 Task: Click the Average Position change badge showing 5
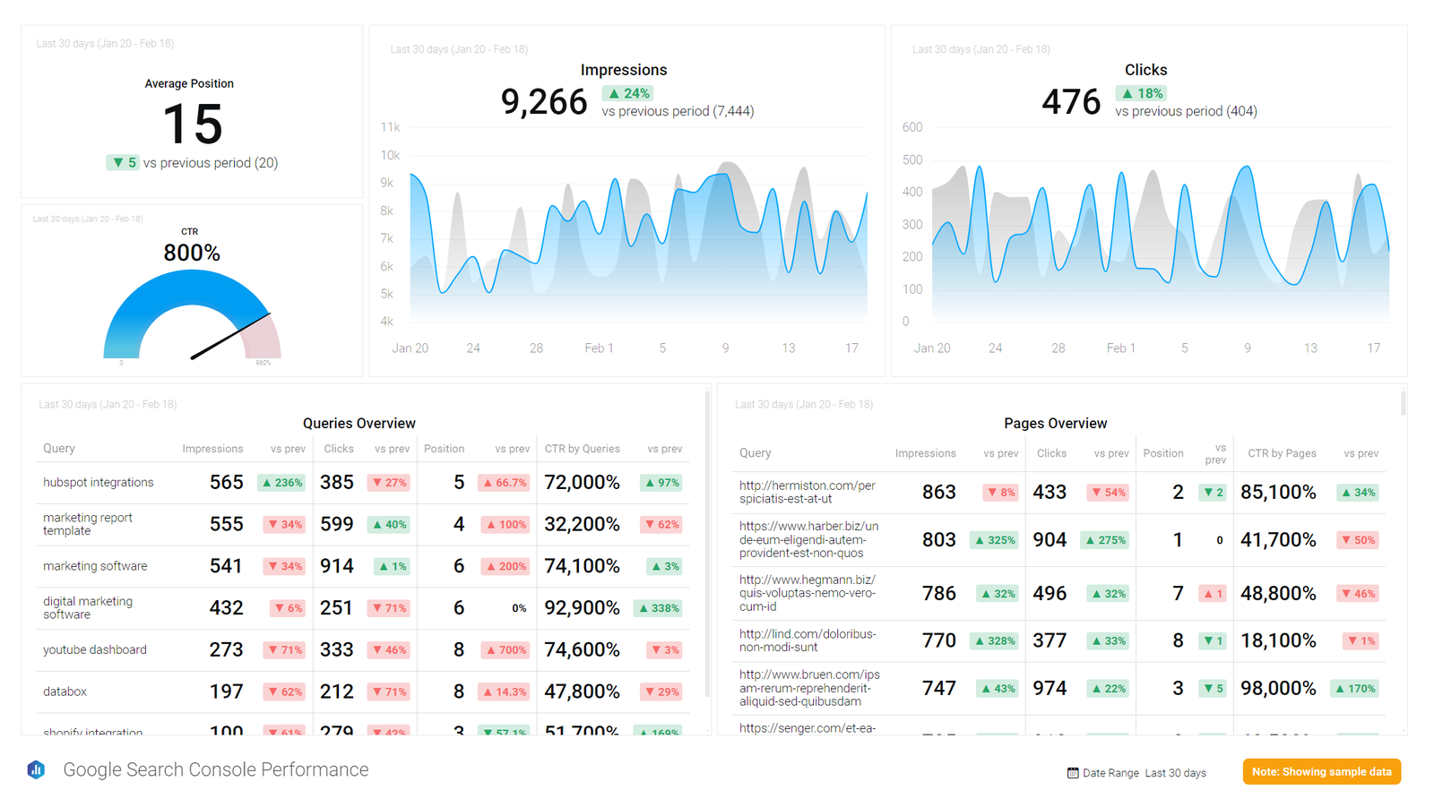pos(123,163)
